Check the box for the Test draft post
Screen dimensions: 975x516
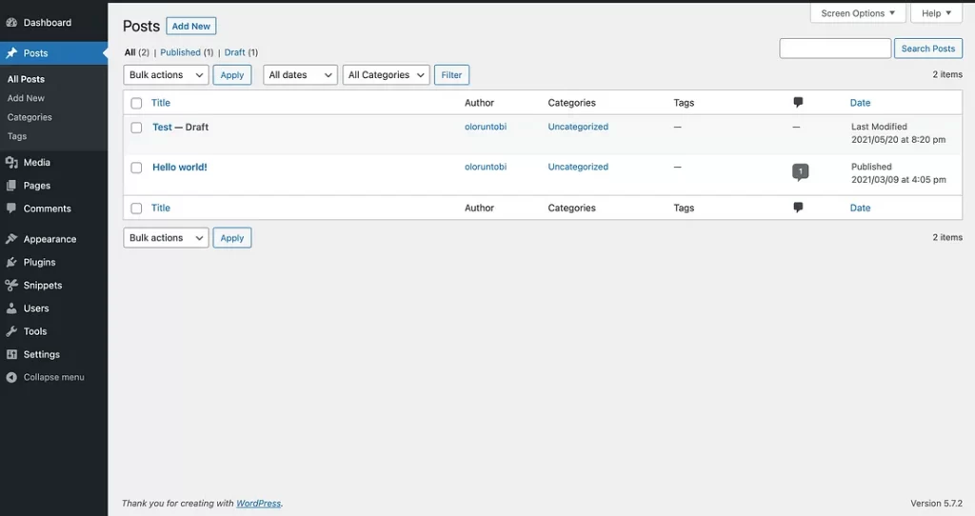point(136,128)
